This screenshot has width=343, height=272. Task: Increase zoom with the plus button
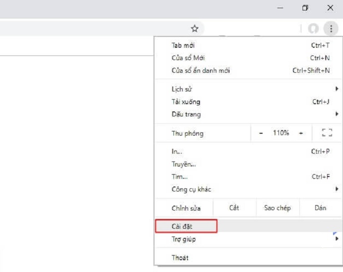[x=301, y=133]
